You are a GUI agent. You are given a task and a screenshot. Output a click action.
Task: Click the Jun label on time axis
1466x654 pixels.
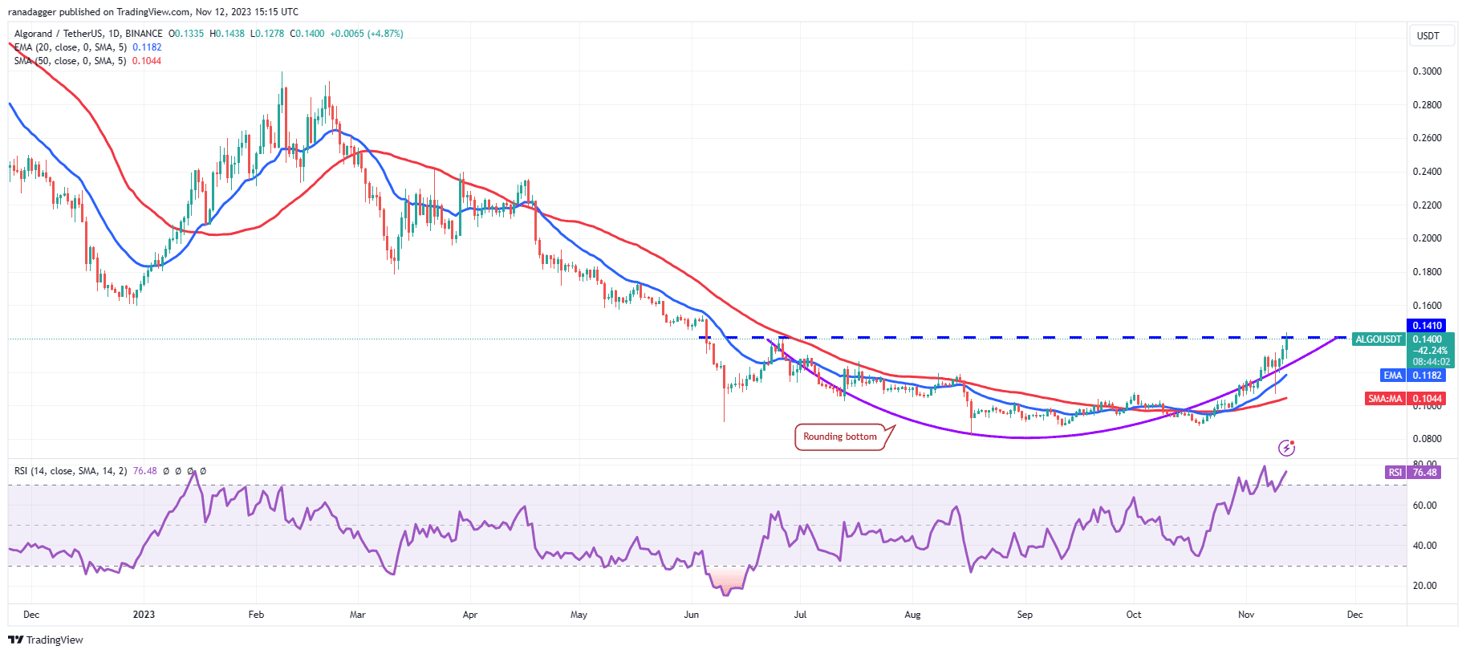691,615
